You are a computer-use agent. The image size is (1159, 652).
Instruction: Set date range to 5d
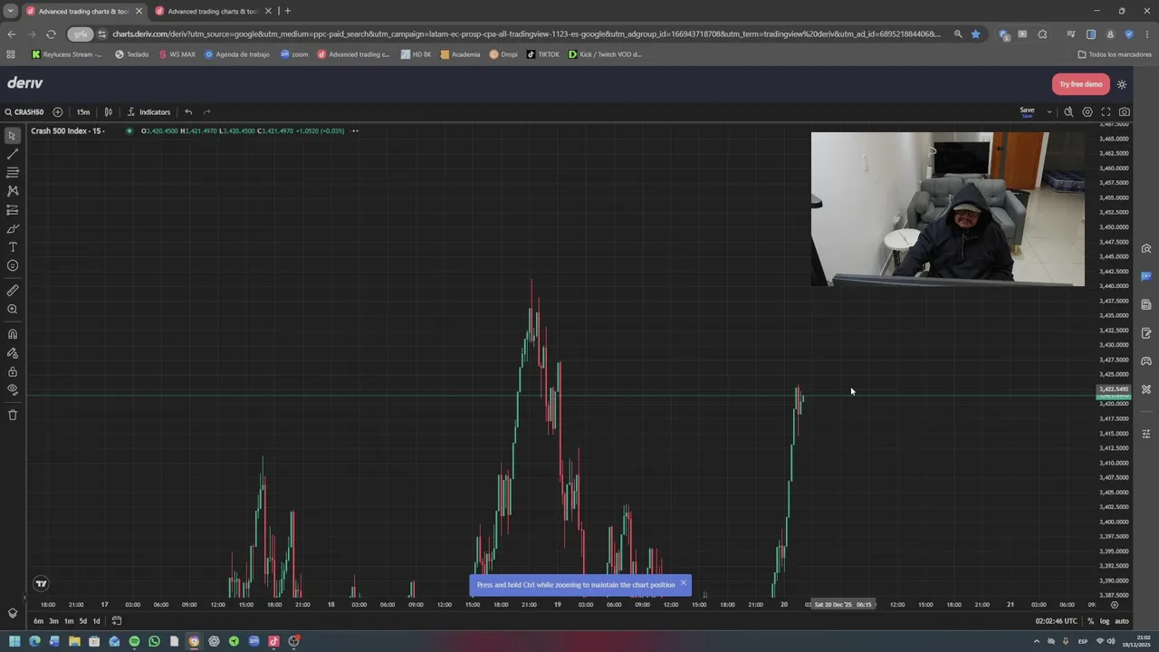pos(82,621)
